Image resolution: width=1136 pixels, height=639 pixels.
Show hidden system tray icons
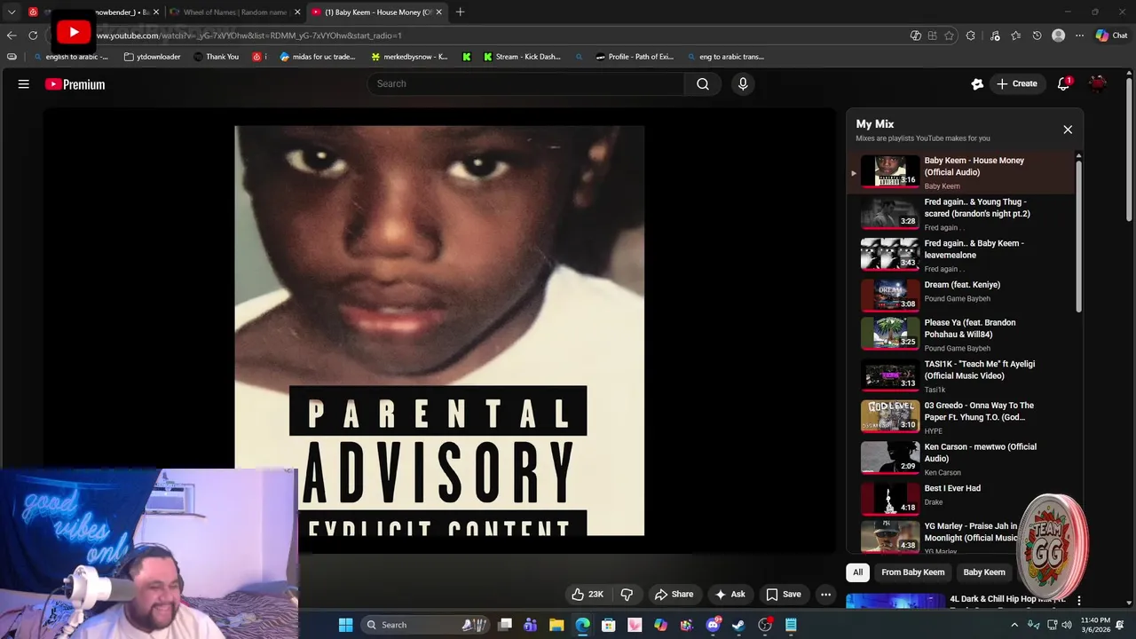coord(1014,625)
